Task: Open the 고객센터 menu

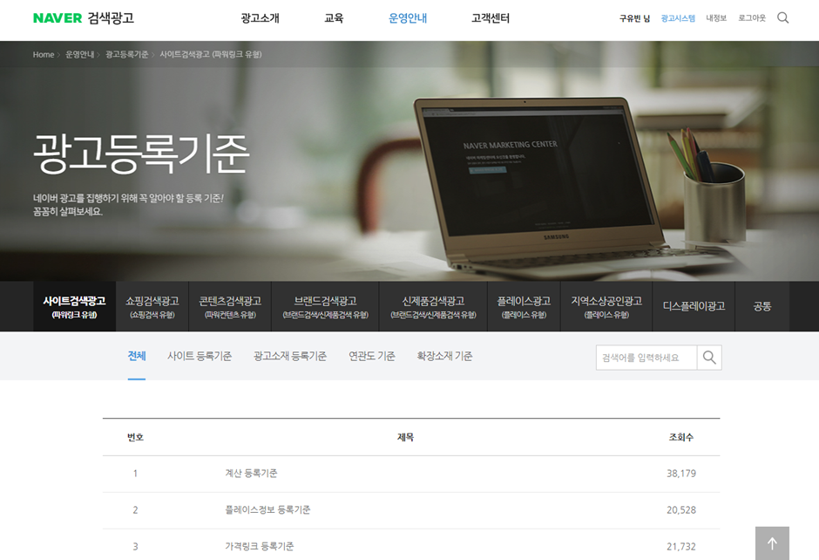Action: point(491,18)
